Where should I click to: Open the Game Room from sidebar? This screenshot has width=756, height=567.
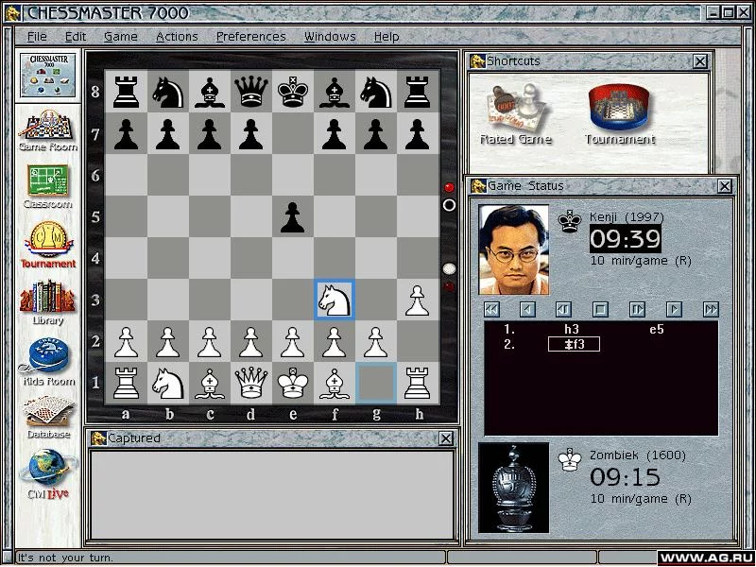(48, 130)
